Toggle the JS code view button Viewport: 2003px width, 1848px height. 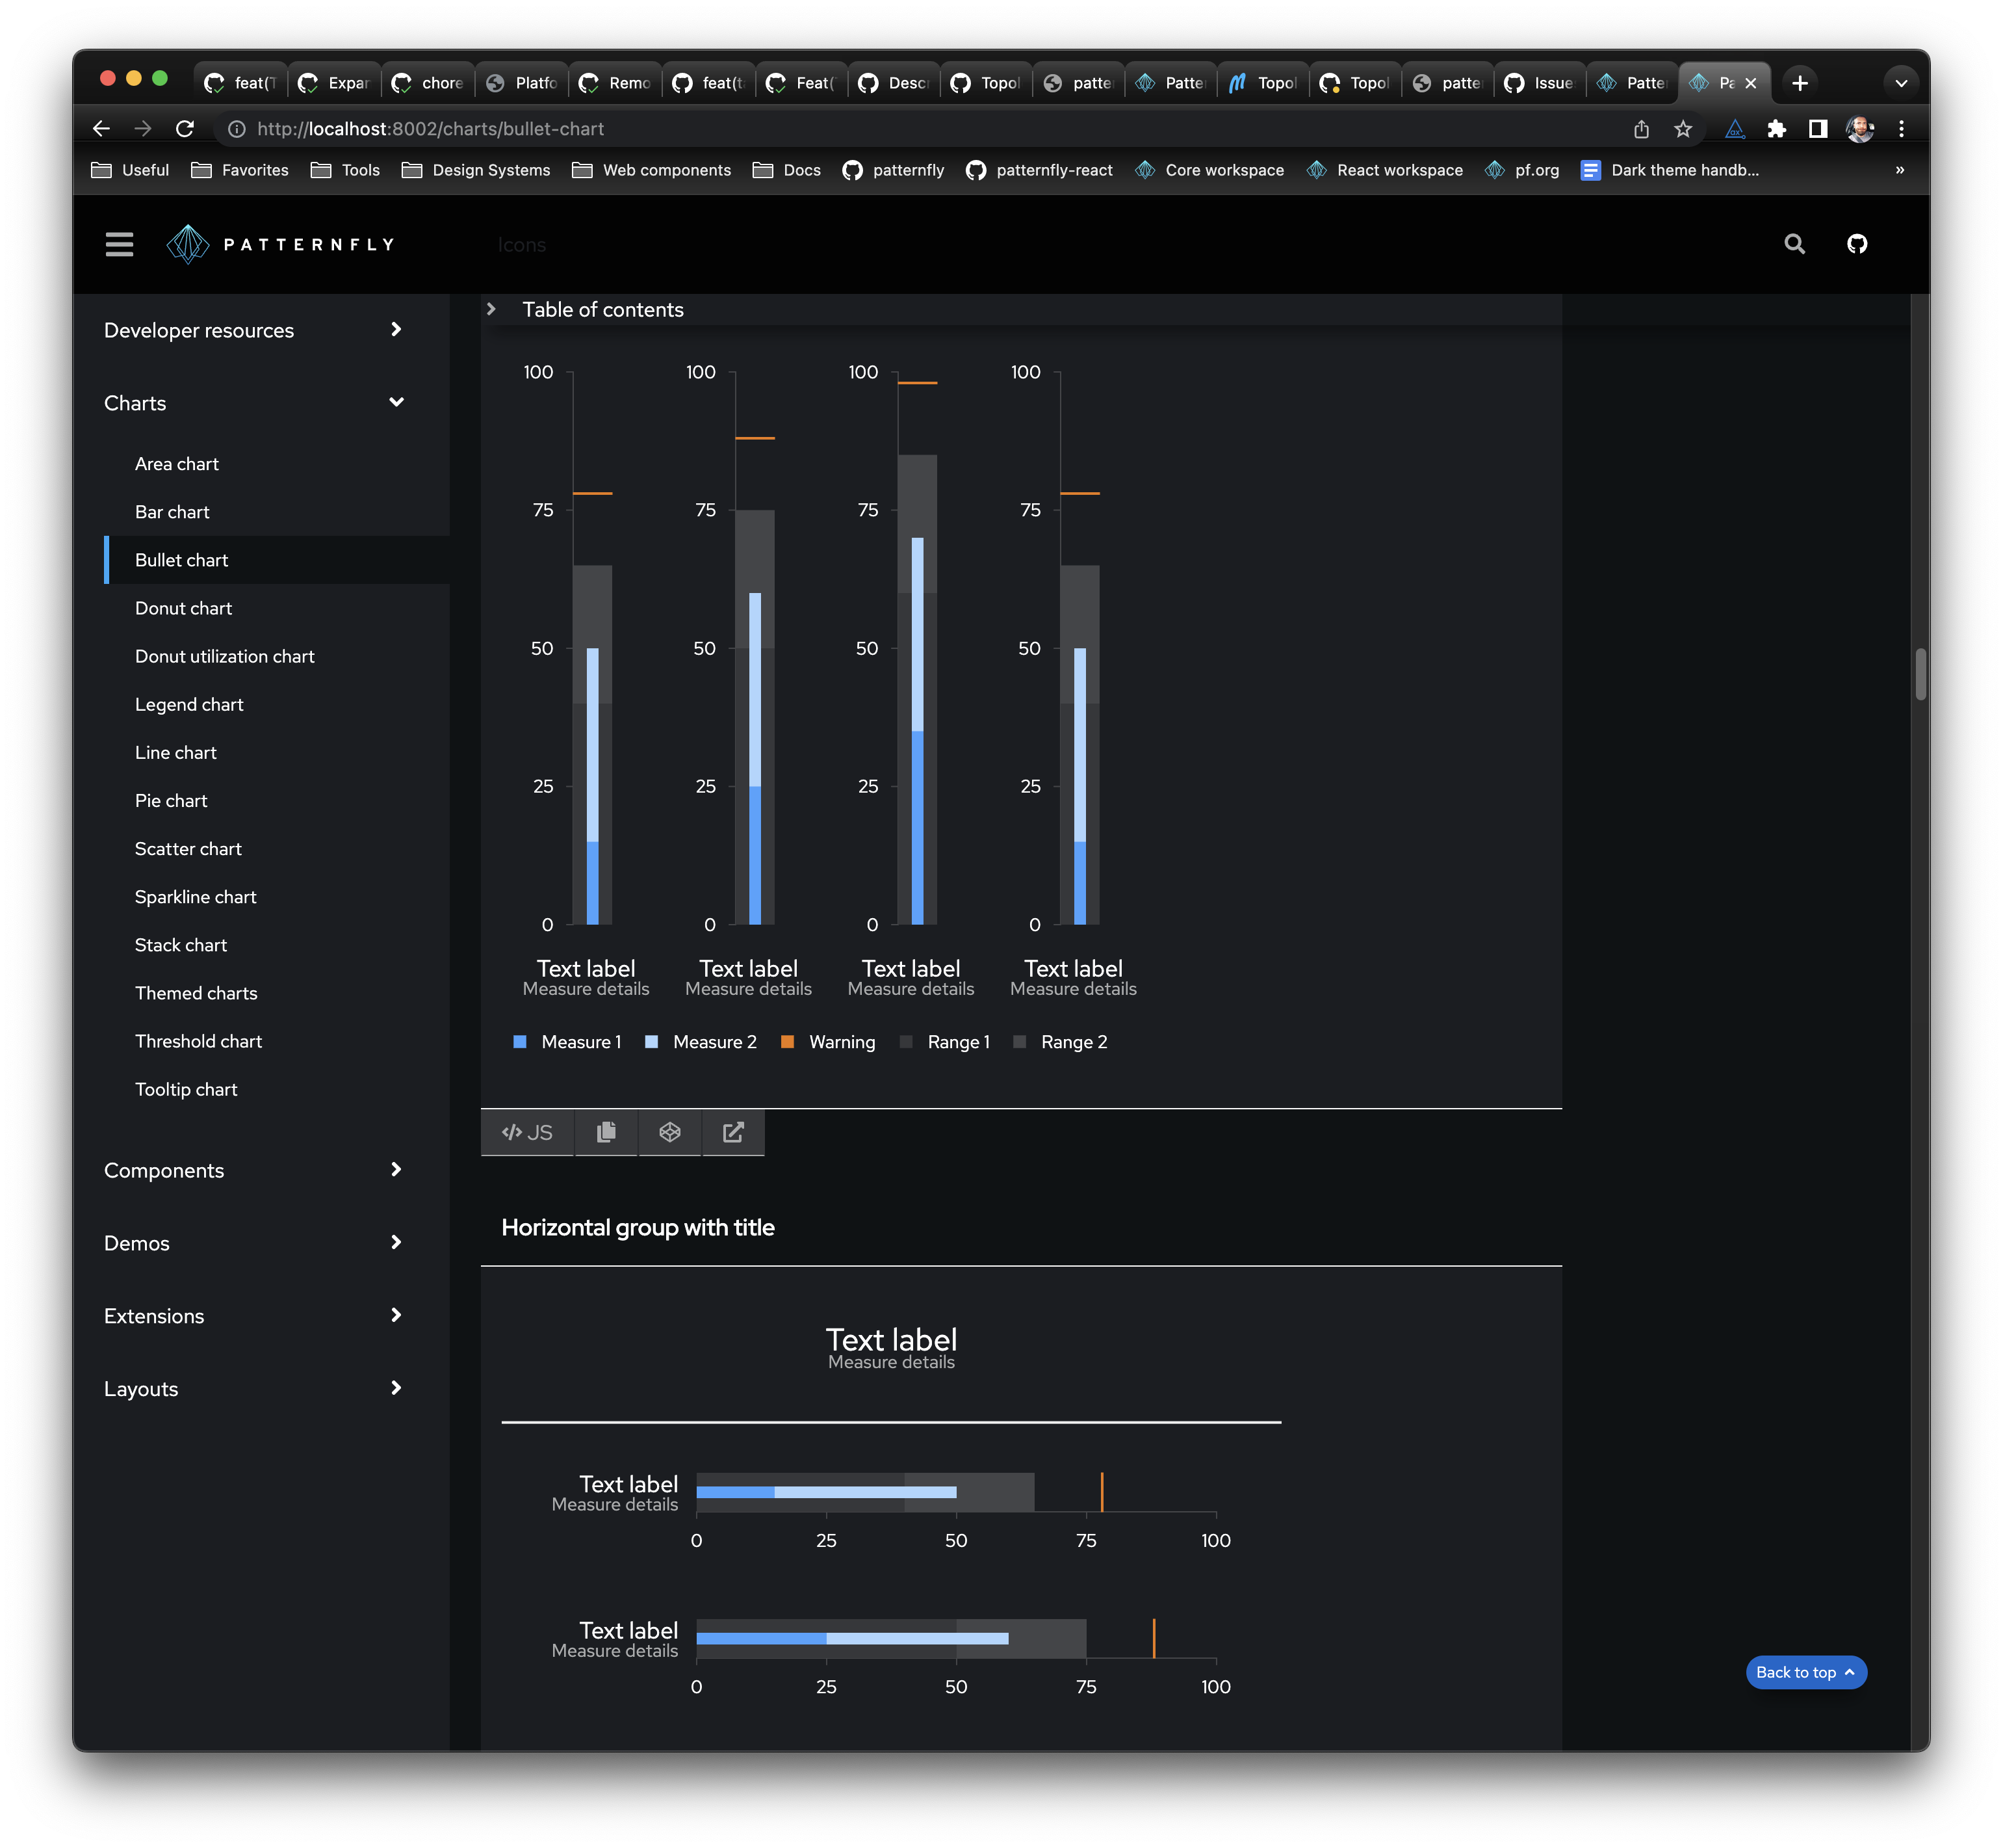528,1132
